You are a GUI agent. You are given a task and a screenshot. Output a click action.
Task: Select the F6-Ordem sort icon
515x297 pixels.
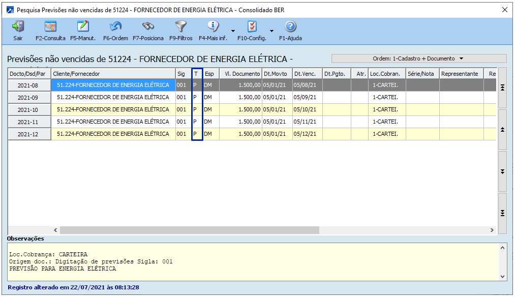click(115, 27)
